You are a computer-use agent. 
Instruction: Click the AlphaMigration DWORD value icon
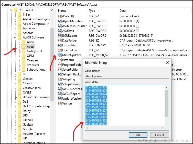point(60,21)
